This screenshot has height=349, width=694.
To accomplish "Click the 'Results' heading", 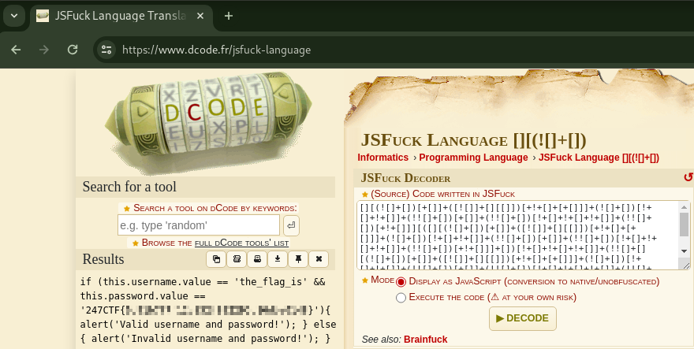I will [x=103, y=259].
